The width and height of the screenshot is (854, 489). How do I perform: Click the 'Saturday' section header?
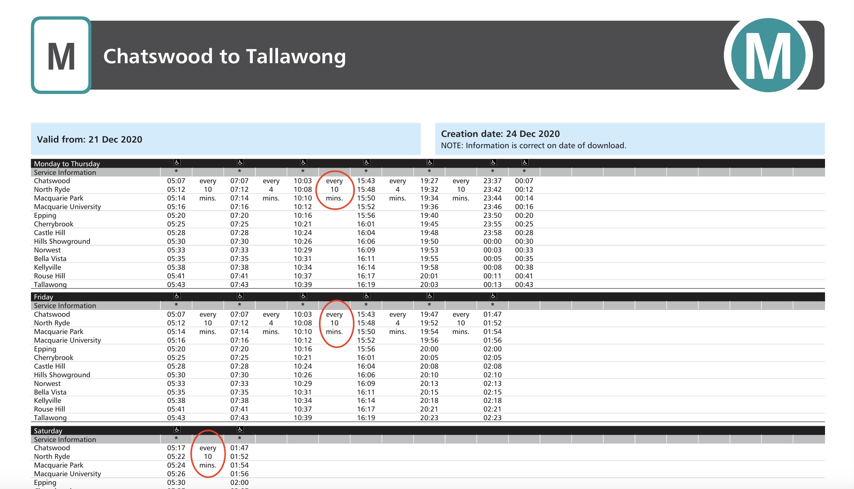[x=48, y=431]
